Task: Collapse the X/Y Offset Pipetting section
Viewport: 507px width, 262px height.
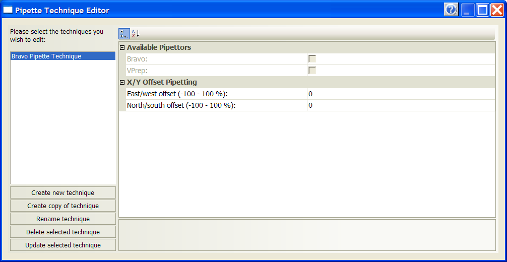Action: [x=122, y=82]
